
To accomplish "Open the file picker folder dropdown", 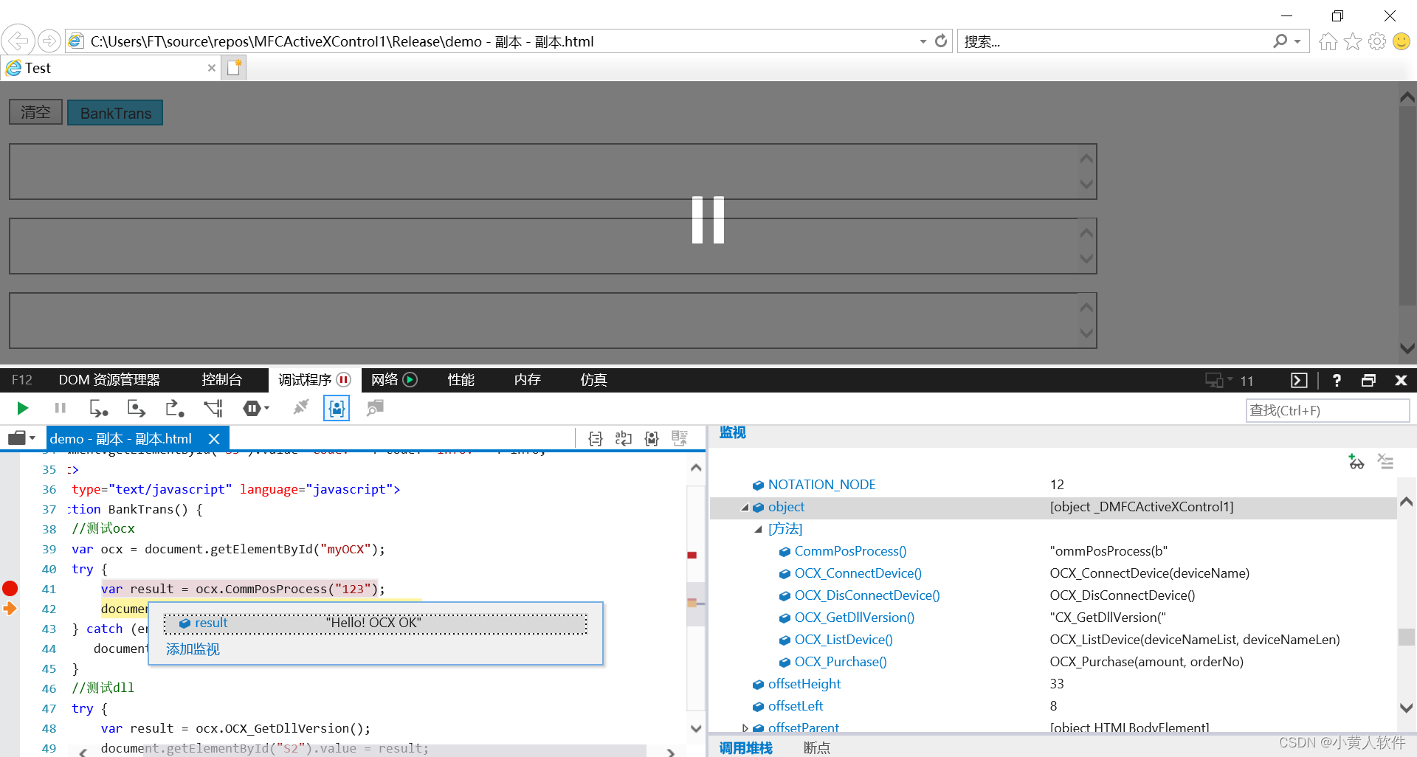I will point(22,438).
